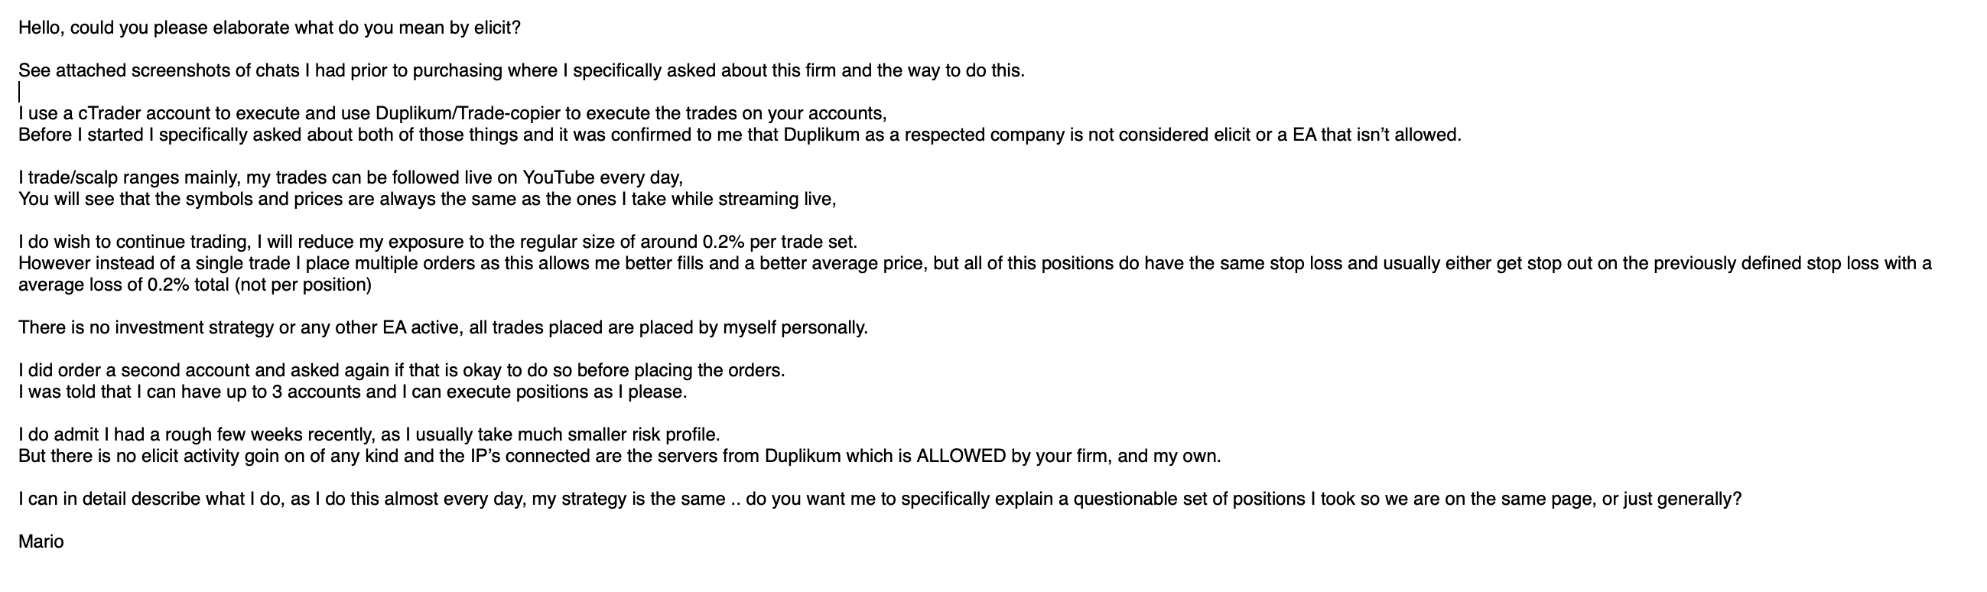Screen dimensions: 1987x592
Task: Click the greeting line starting with Hello
Action: tap(269, 28)
